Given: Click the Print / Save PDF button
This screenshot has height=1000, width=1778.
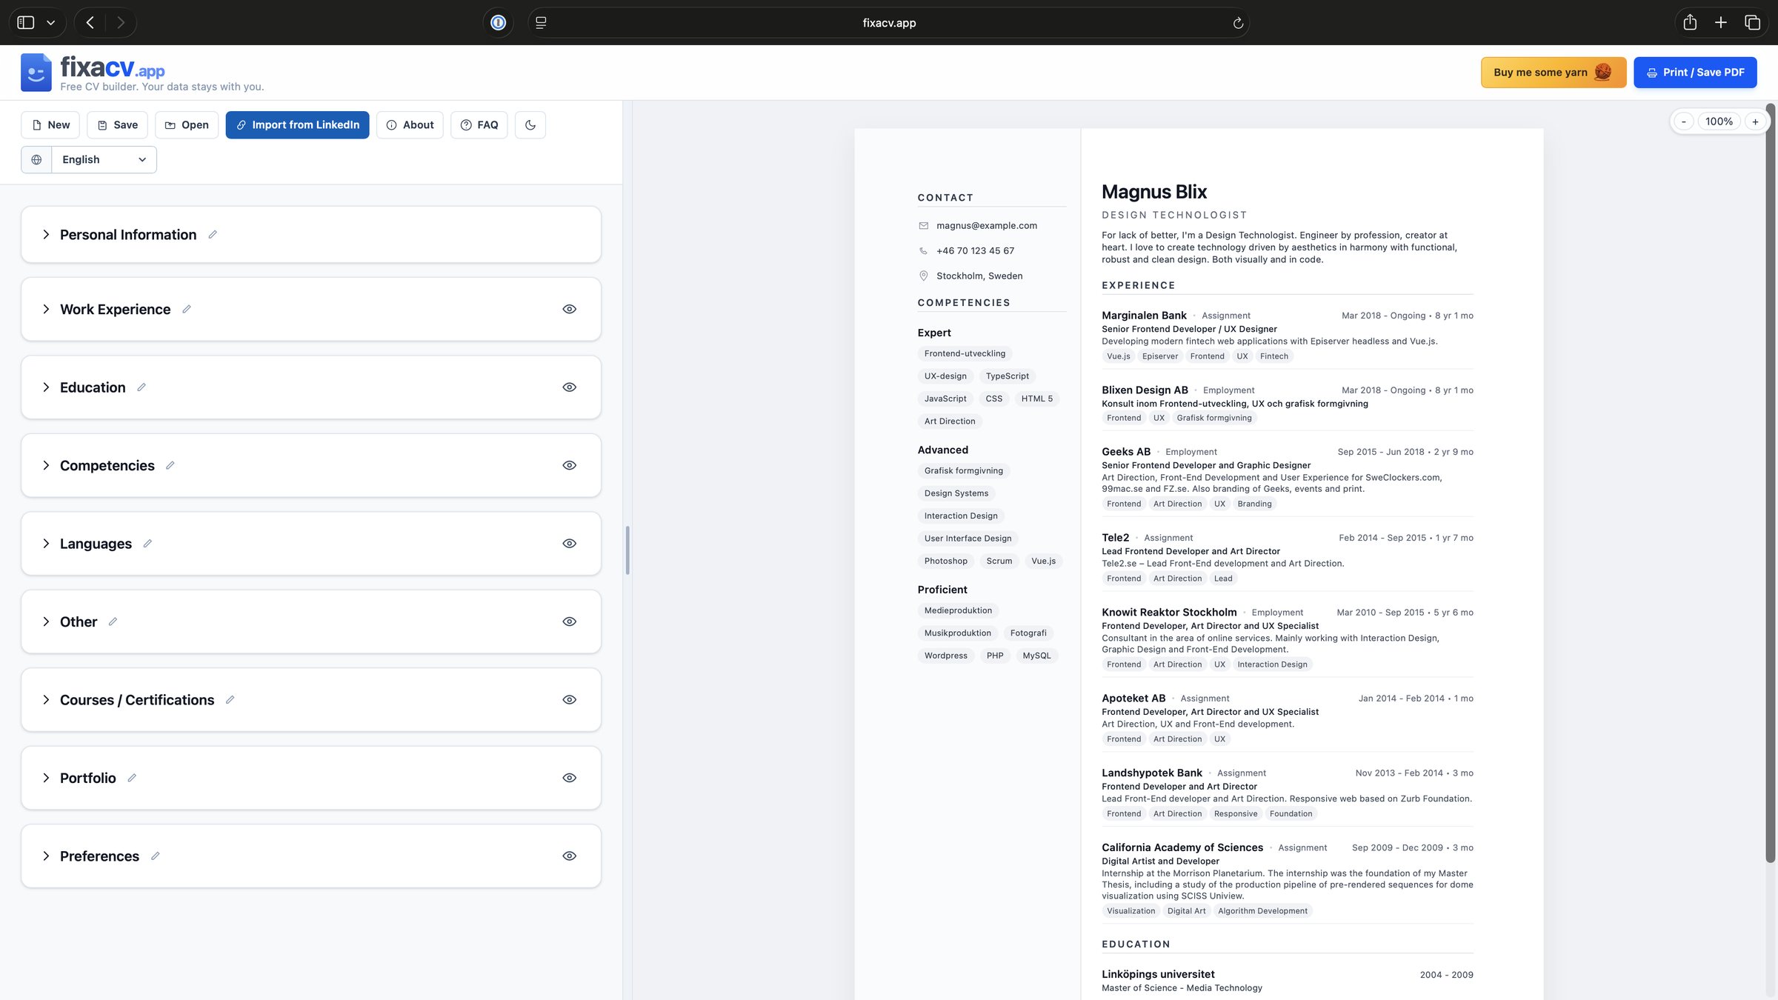Looking at the screenshot, I should pos(1695,72).
